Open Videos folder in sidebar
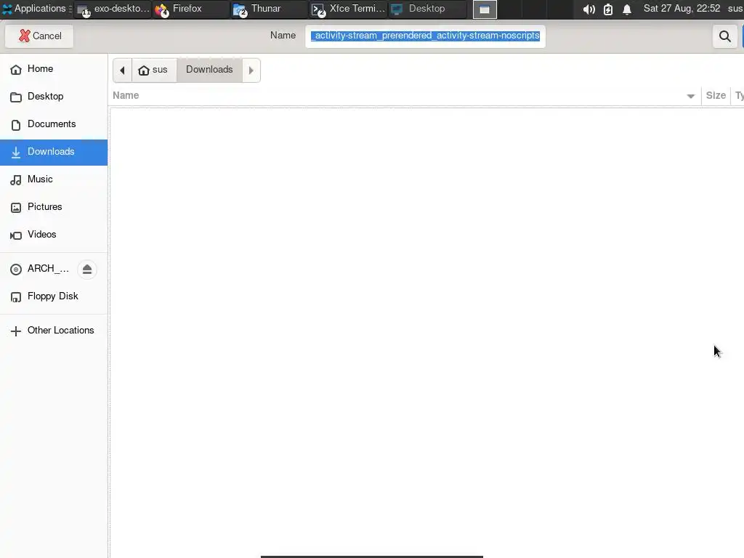The height and width of the screenshot is (558, 744). (x=54, y=235)
